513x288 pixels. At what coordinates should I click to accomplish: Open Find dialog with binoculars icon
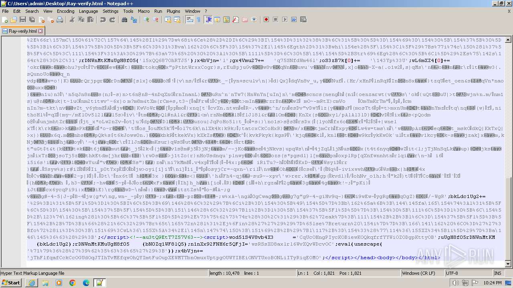pos(124,20)
